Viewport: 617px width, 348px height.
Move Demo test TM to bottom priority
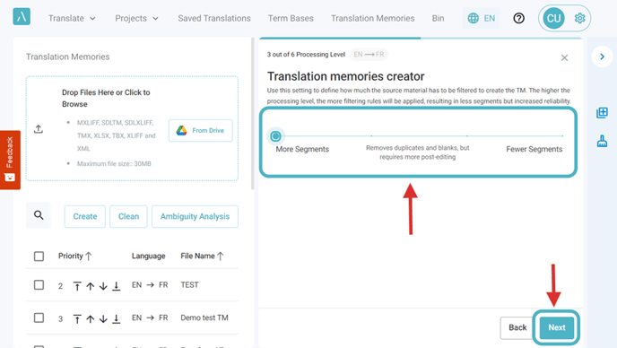click(x=116, y=319)
